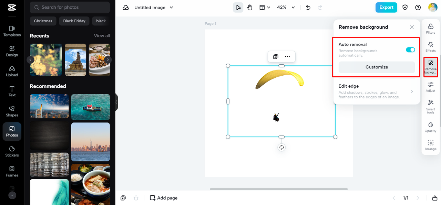Open the Stickers panel in sidebar
Image resolution: width=441 pixels, height=205 pixels.
pyautogui.click(x=12, y=151)
